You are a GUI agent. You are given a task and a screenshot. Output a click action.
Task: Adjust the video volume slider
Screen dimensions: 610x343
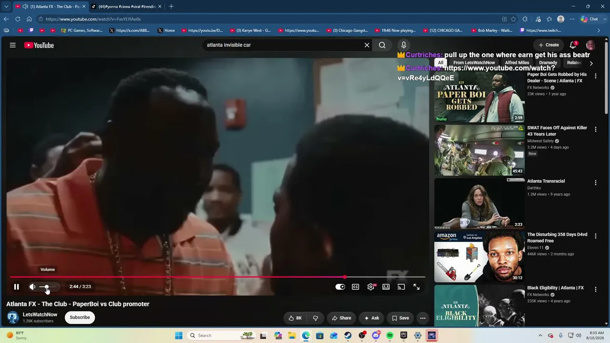(48, 287)
